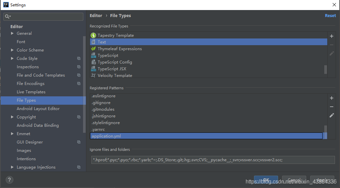This screenshot has height=188, width=340.
Task: Click the Tapestry Template file type icon
Action: 93,35
